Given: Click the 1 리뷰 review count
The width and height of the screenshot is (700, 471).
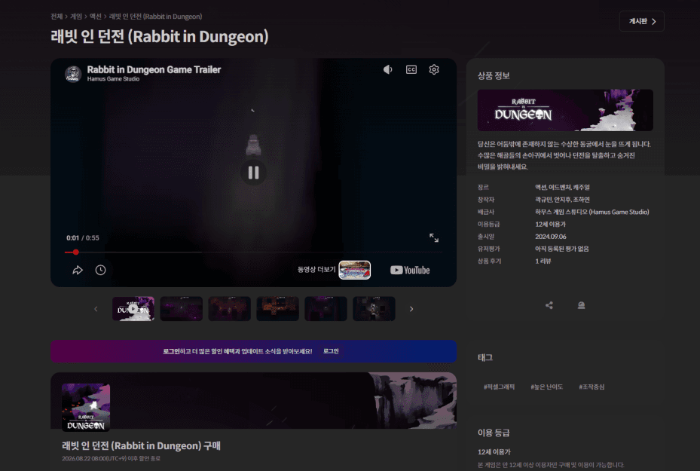Looking at the screenshot, I should point(543,261).
